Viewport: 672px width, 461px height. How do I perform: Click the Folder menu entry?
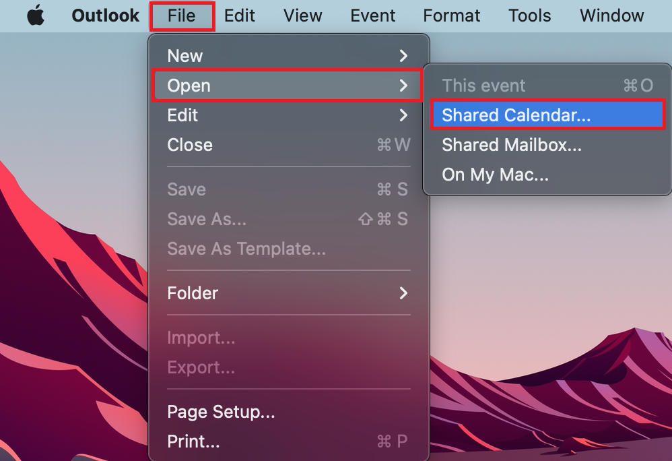[193, 293]
